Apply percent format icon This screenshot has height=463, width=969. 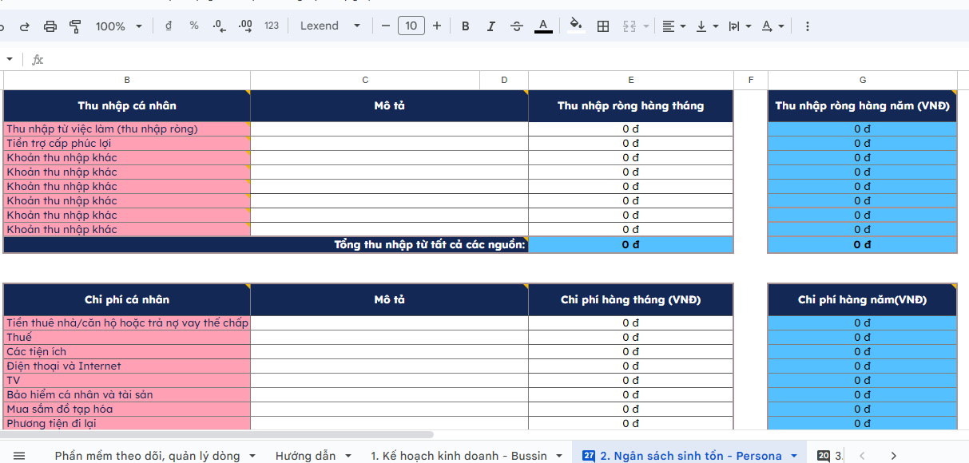click(x=194, y=26)
